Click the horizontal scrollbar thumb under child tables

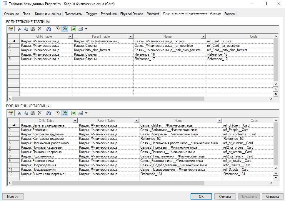click(108, 183)
